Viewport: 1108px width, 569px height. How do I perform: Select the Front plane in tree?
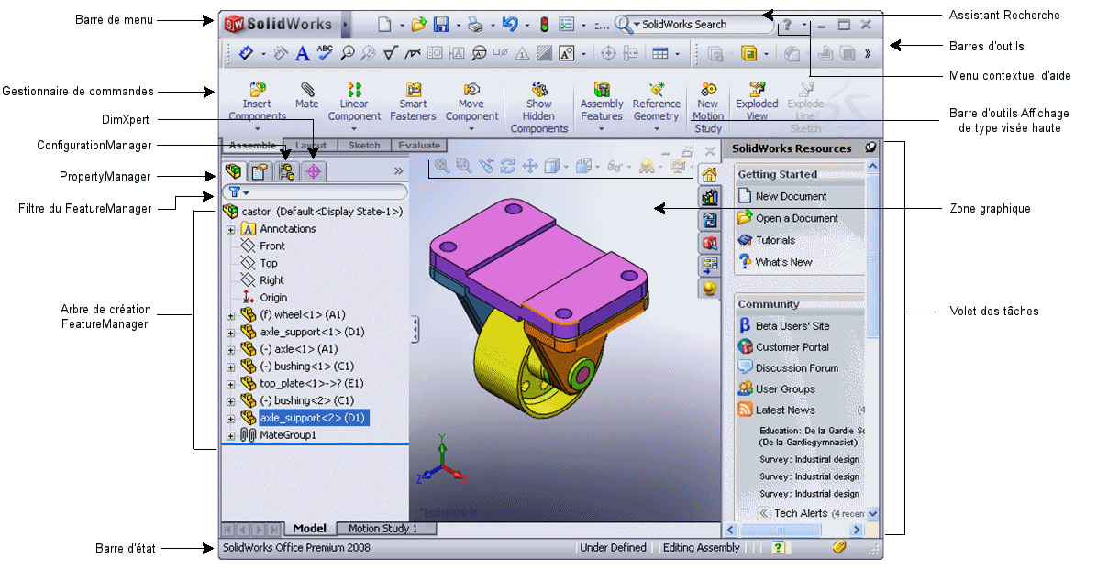[x=272, y=246]
